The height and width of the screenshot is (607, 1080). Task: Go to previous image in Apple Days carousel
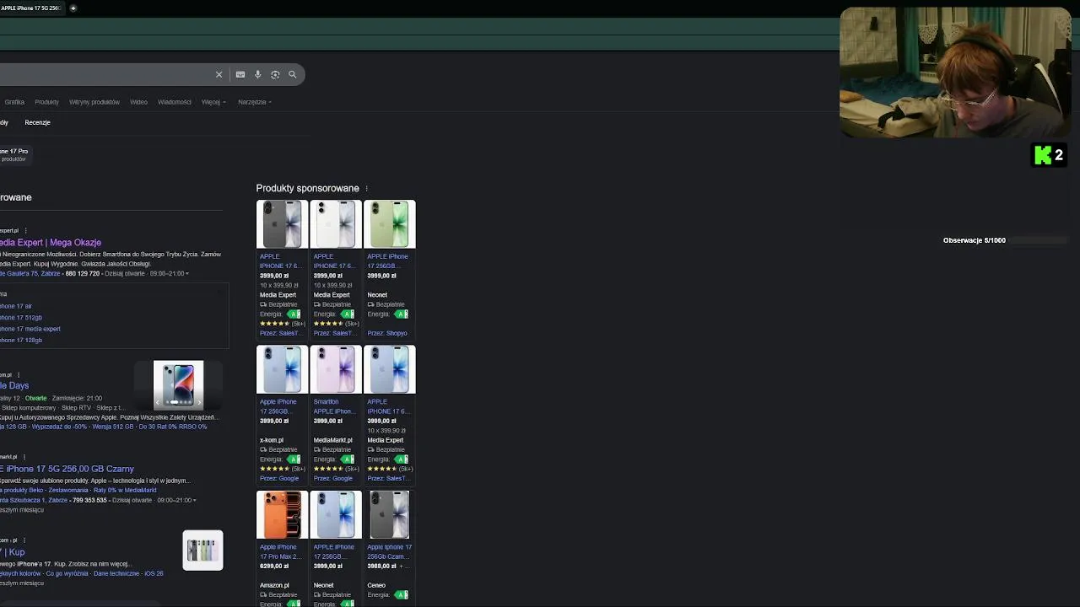pyautogui.click(x=158, y=402)
